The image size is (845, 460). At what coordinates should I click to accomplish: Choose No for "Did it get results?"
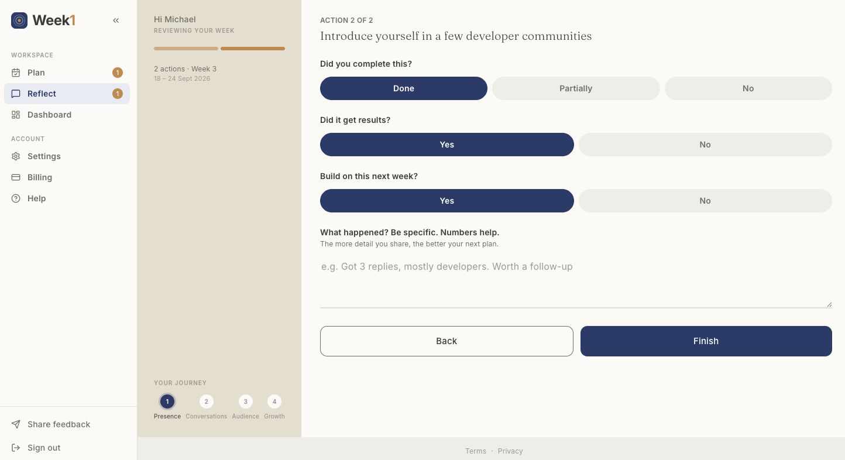(705, 145)
